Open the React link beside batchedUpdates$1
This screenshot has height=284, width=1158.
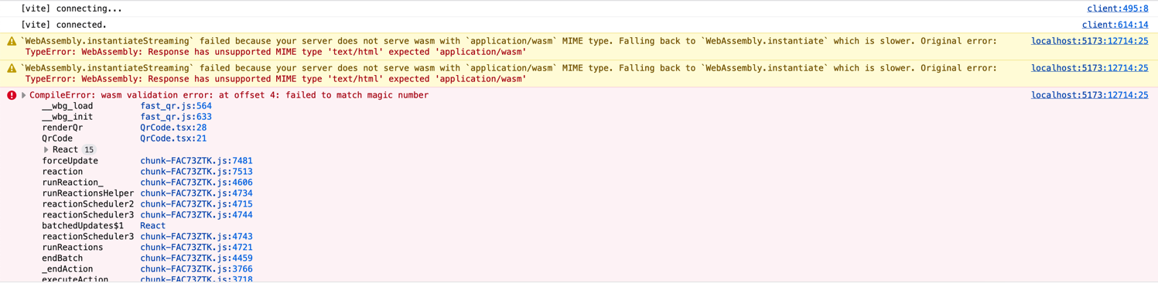click(152, 225)
